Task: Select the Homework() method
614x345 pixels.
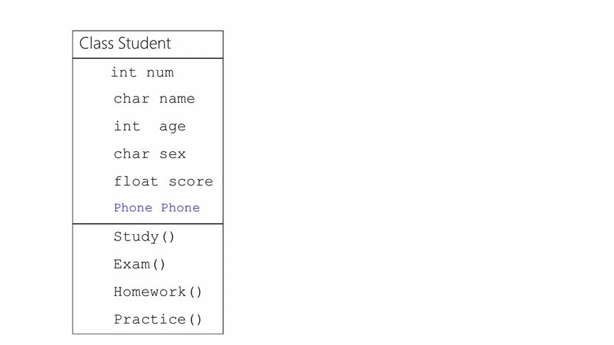Action: pos(158,292)
